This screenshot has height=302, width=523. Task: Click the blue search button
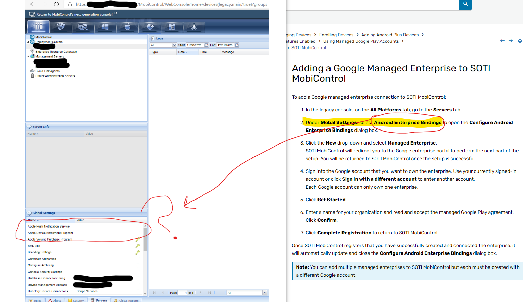coord(465,4)
